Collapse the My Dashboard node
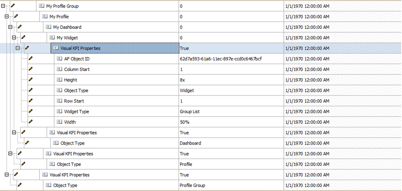The height and width of the screenshot is (191, 402). coord(10,27)
